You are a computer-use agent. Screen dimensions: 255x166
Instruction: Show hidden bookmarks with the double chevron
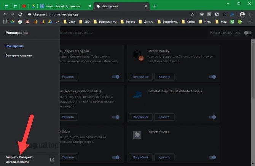coord(249,22)
